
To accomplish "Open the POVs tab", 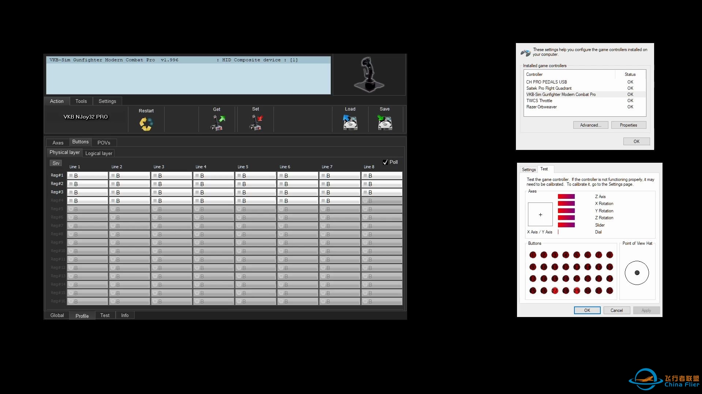I will [104, 143].
